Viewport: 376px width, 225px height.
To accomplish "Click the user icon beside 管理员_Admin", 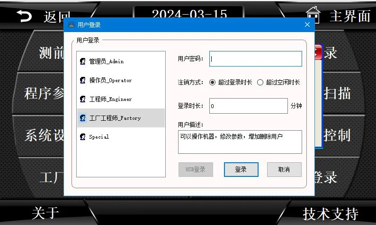I will tap(83, 61).
